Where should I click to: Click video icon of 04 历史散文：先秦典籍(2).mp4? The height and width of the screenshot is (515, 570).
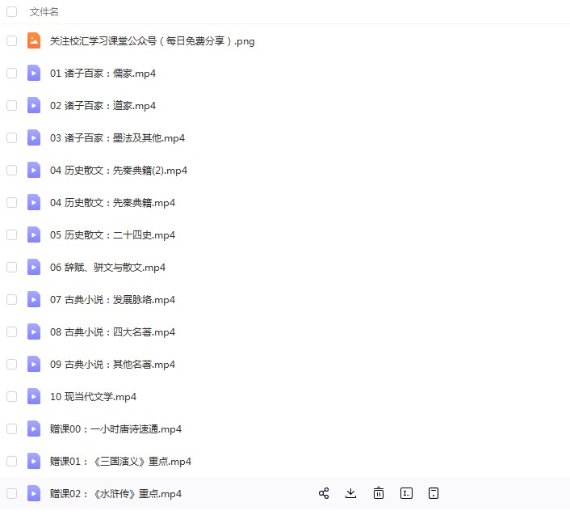coord(34,170)
